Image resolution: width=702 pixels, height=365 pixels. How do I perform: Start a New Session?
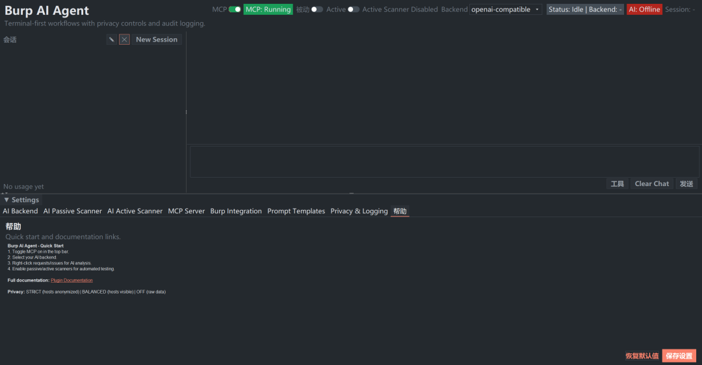pyautogui.click(x=157, y=40)
